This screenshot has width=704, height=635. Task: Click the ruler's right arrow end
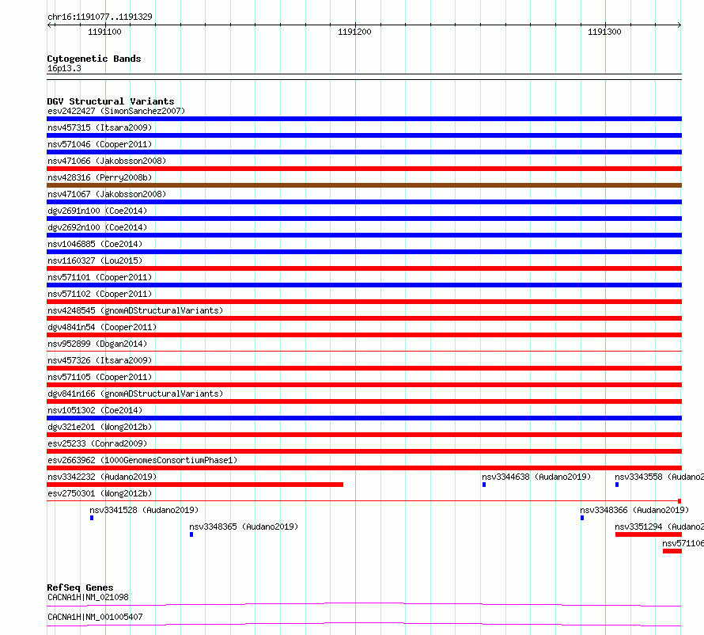[679, 25]
